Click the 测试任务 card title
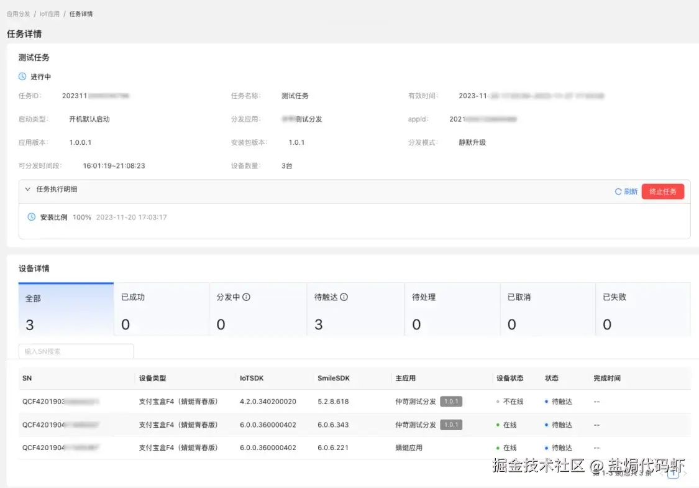 [x=34, y=57]
